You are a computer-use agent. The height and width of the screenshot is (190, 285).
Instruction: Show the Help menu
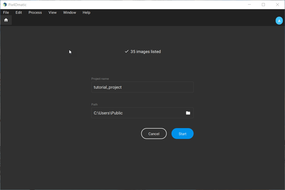[x=86, y=12]
